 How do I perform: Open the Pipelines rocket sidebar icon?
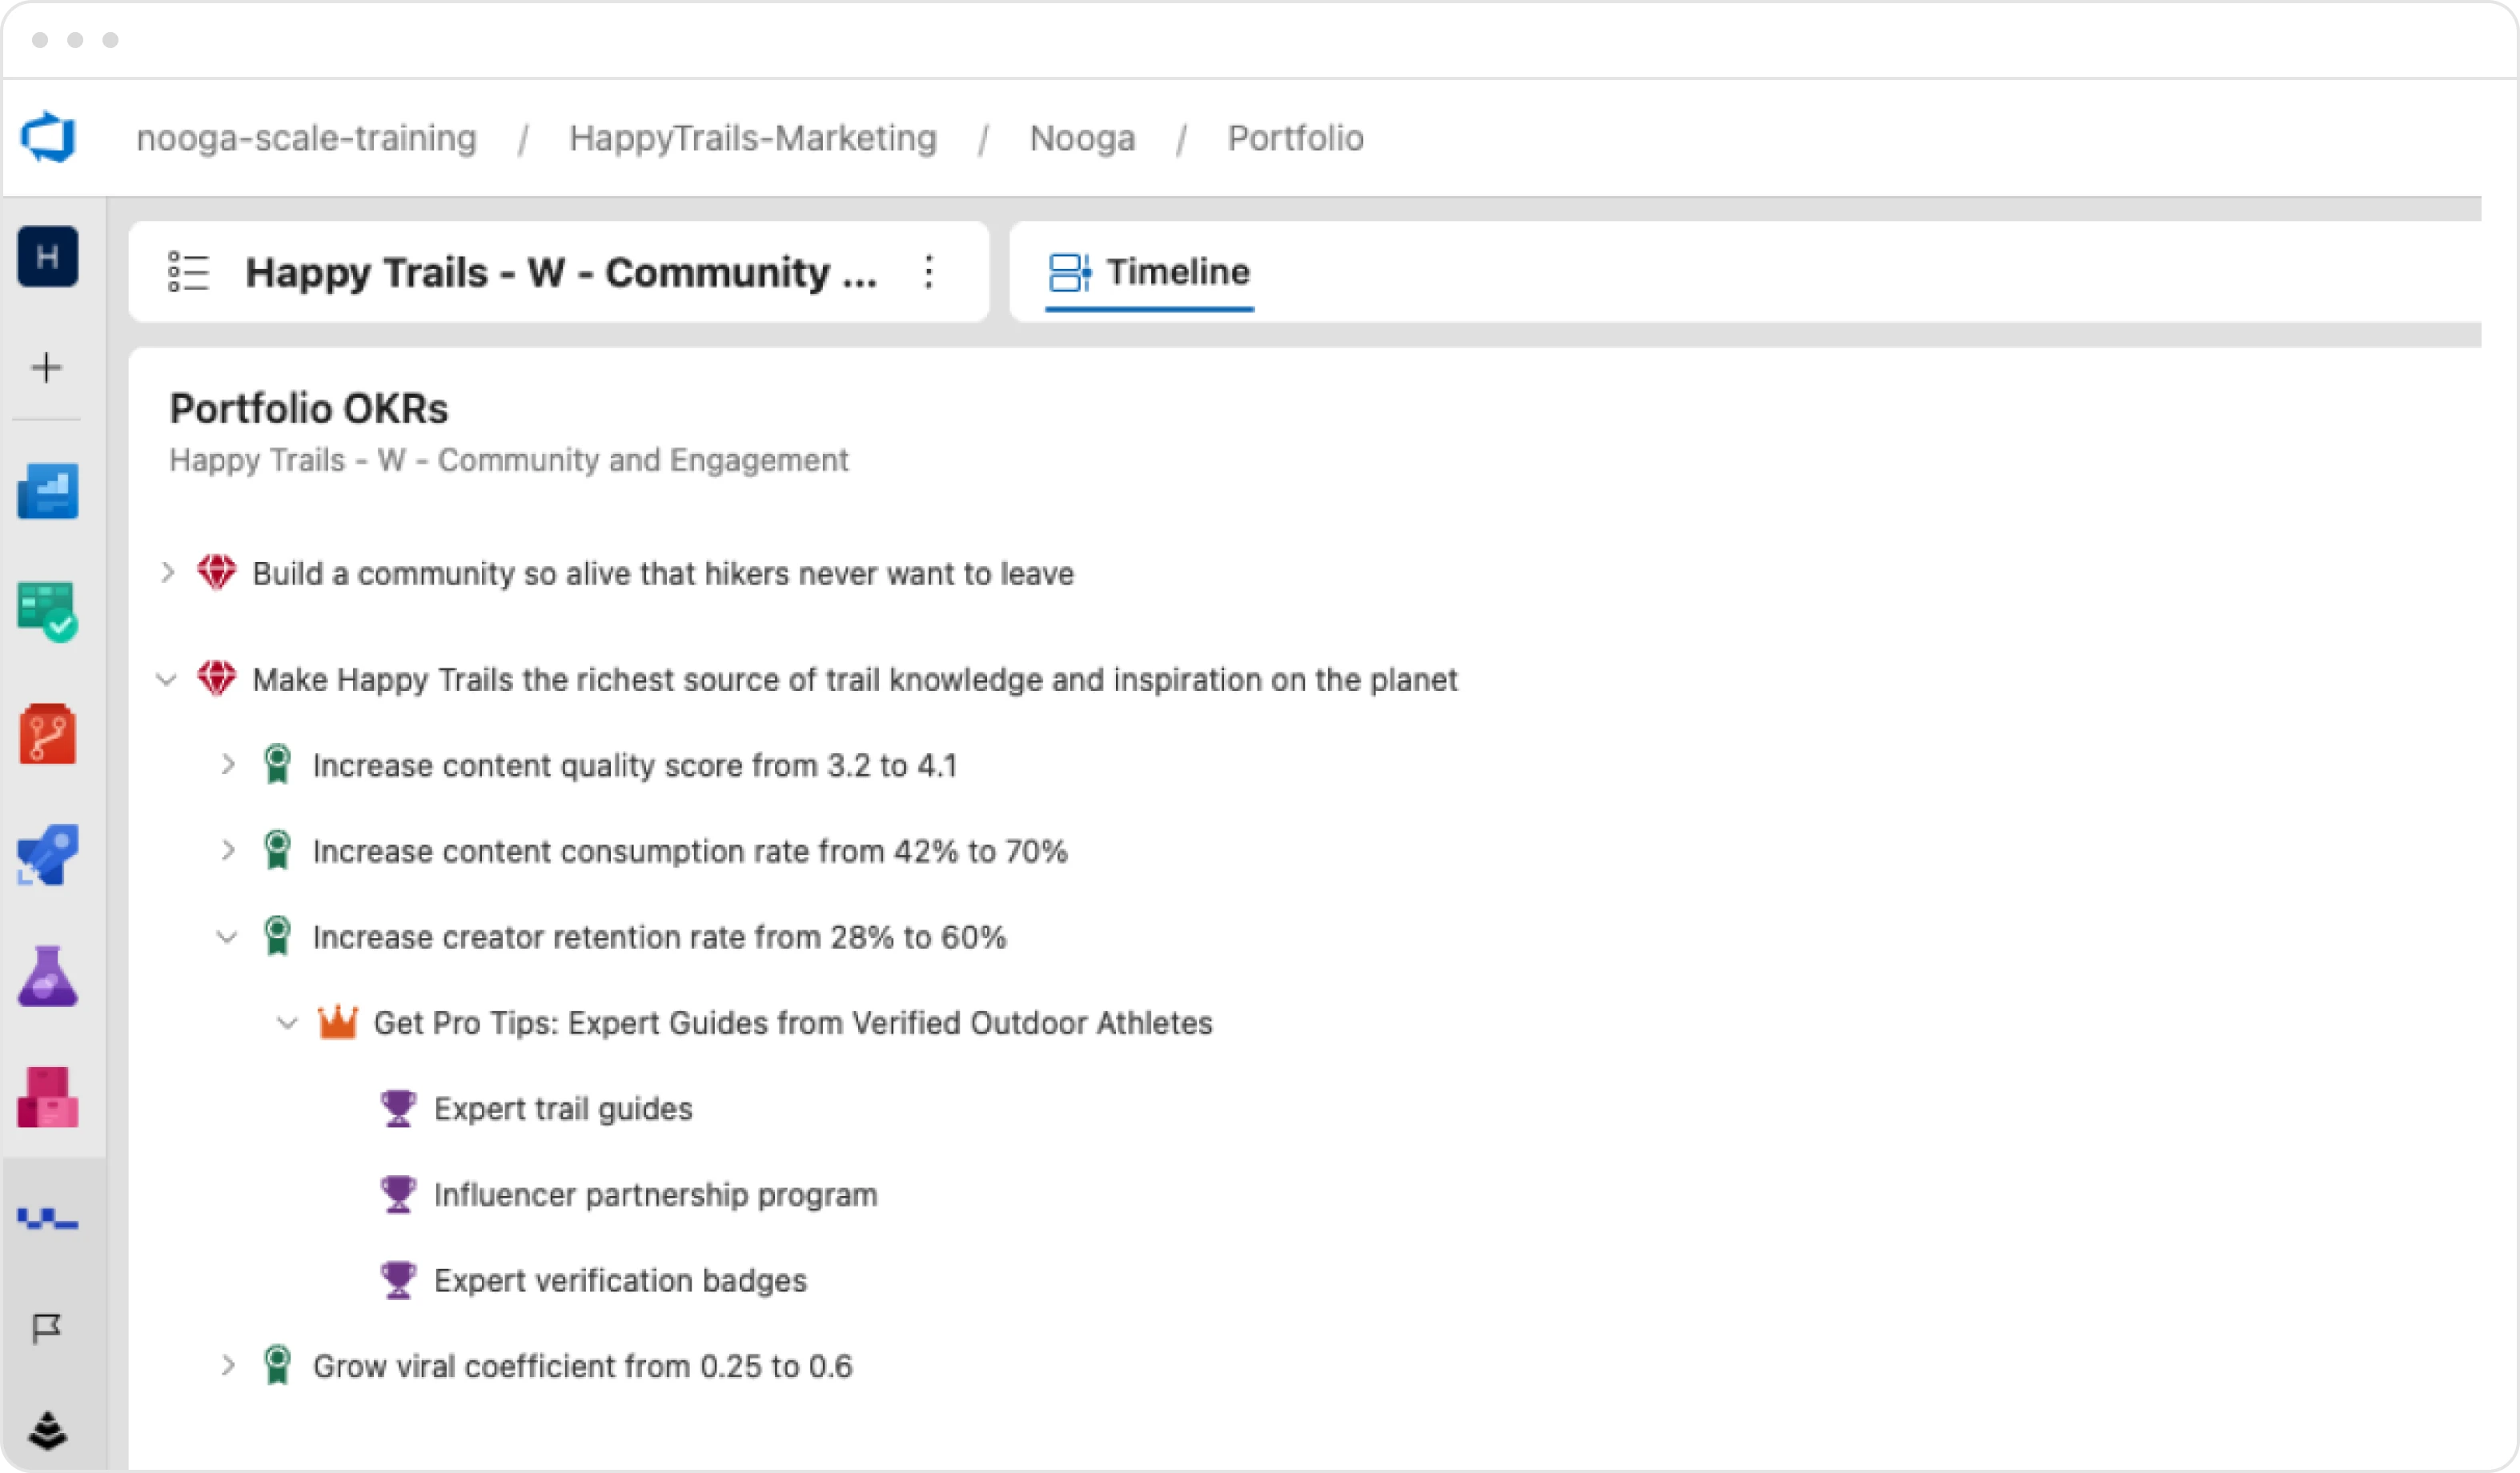pyautogui.click(x=47, y=855)
